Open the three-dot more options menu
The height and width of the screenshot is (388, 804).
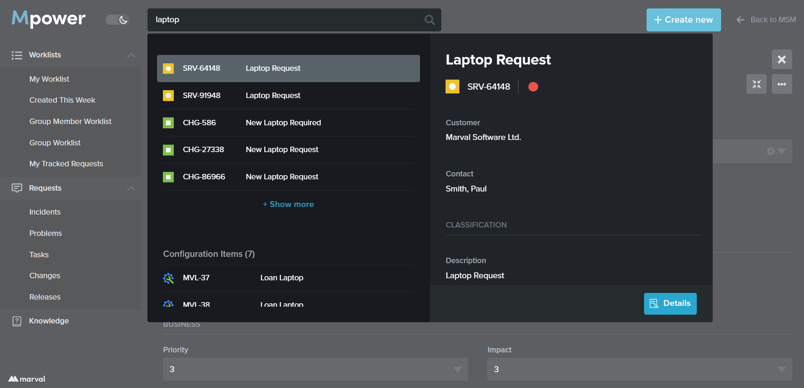coord(781,84)
